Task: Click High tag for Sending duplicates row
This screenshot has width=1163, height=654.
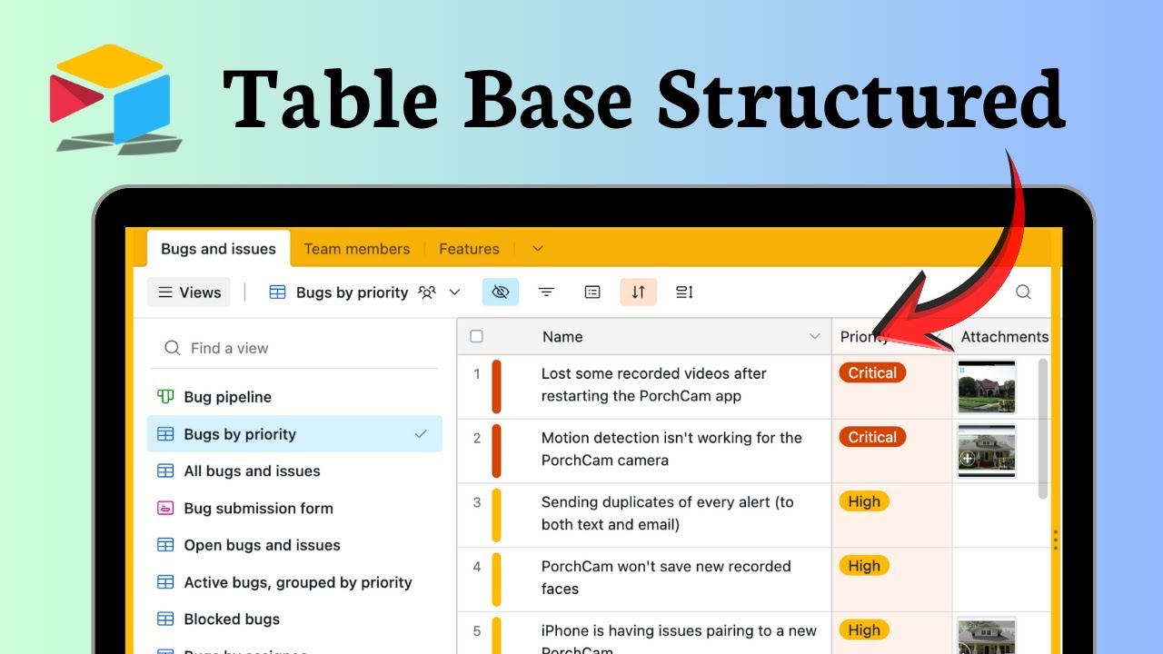Action: tap(864, 501)
